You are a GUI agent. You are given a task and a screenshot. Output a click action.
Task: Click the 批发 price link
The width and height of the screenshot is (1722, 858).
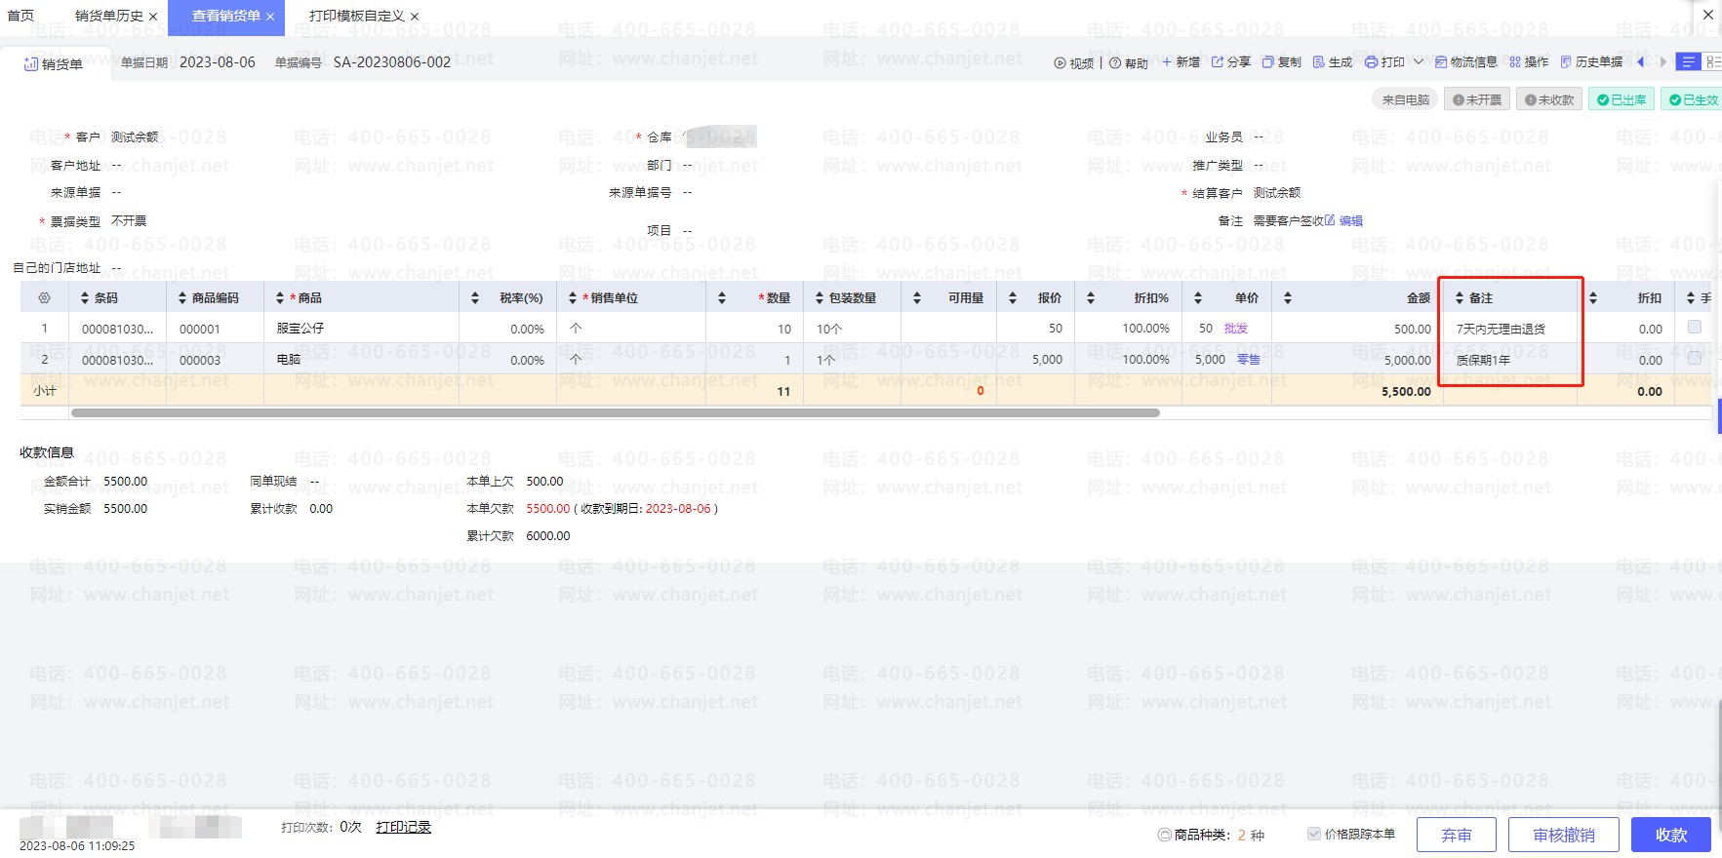tap(1236, 329)
